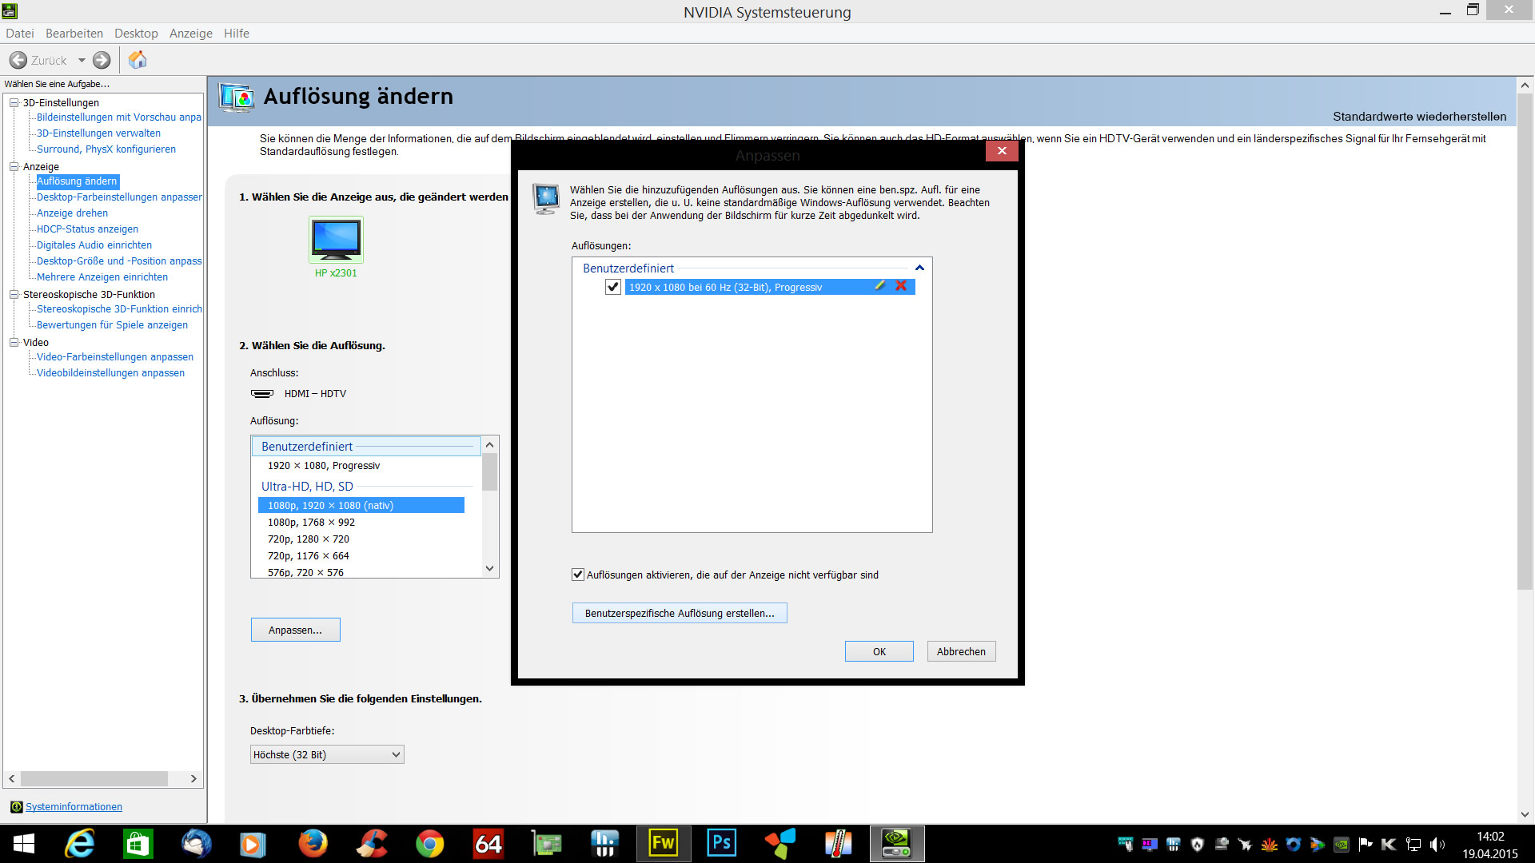Collapse the 3D-Einstellungen tree node

pyautogui.click(x=14, y=102)
